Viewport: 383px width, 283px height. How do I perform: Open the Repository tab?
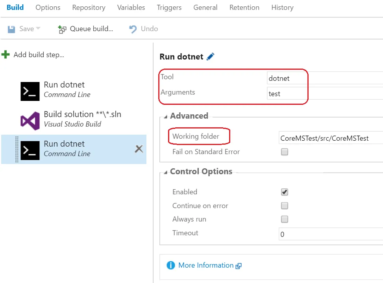[89, 7]
